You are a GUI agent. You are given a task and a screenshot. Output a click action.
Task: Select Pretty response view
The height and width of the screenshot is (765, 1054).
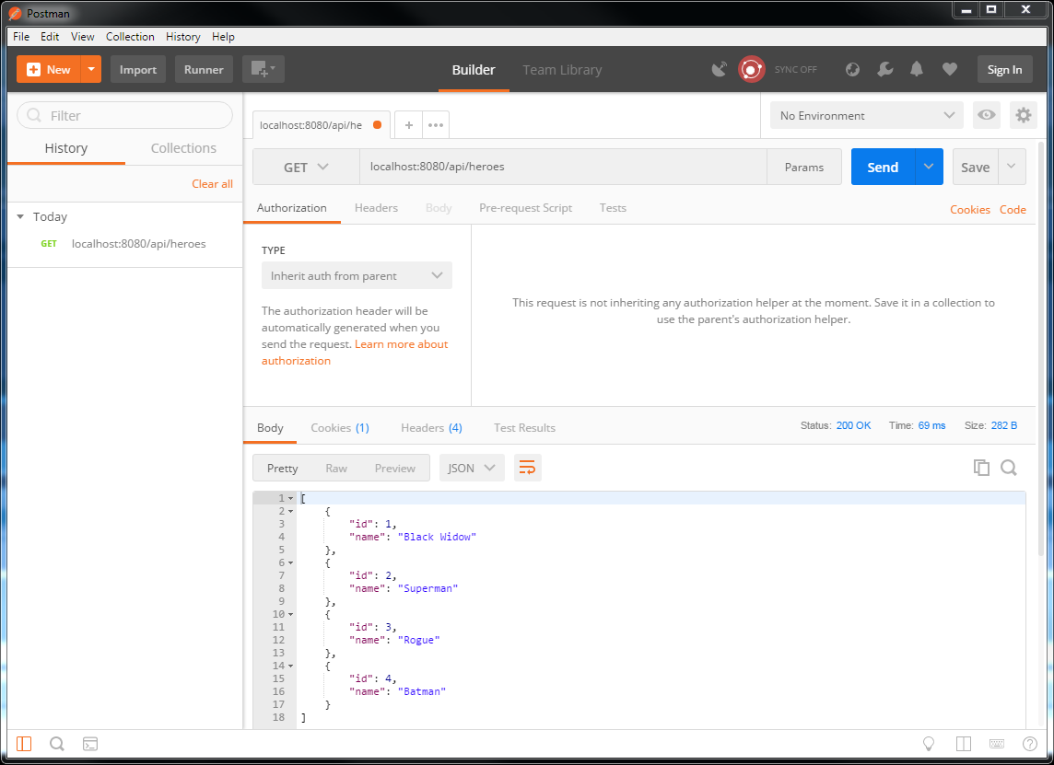coord(282,469)
